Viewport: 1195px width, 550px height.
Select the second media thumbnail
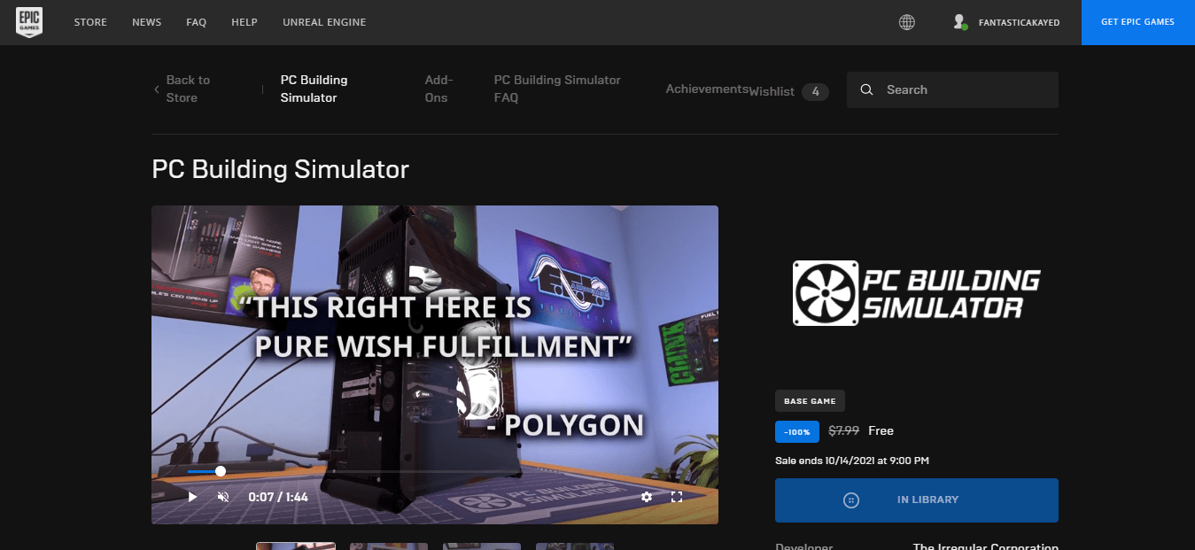coord(389,546)
